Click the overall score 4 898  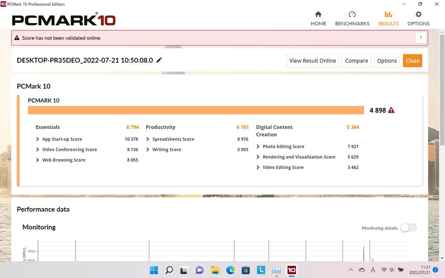[378, 110]
